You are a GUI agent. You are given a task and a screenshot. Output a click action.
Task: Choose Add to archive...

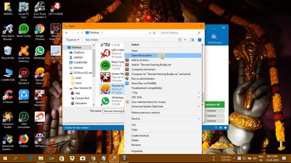coord(163,60)
